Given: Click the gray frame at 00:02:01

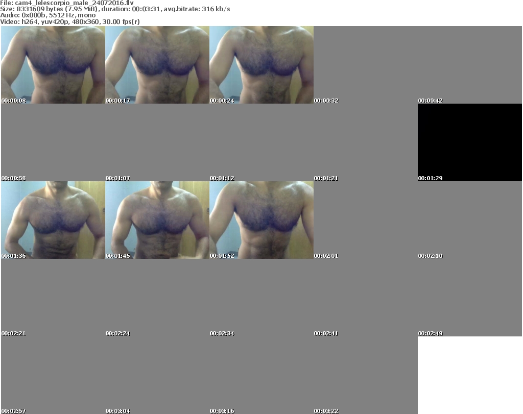Looking at the screenshot, I should click(366, 220).
